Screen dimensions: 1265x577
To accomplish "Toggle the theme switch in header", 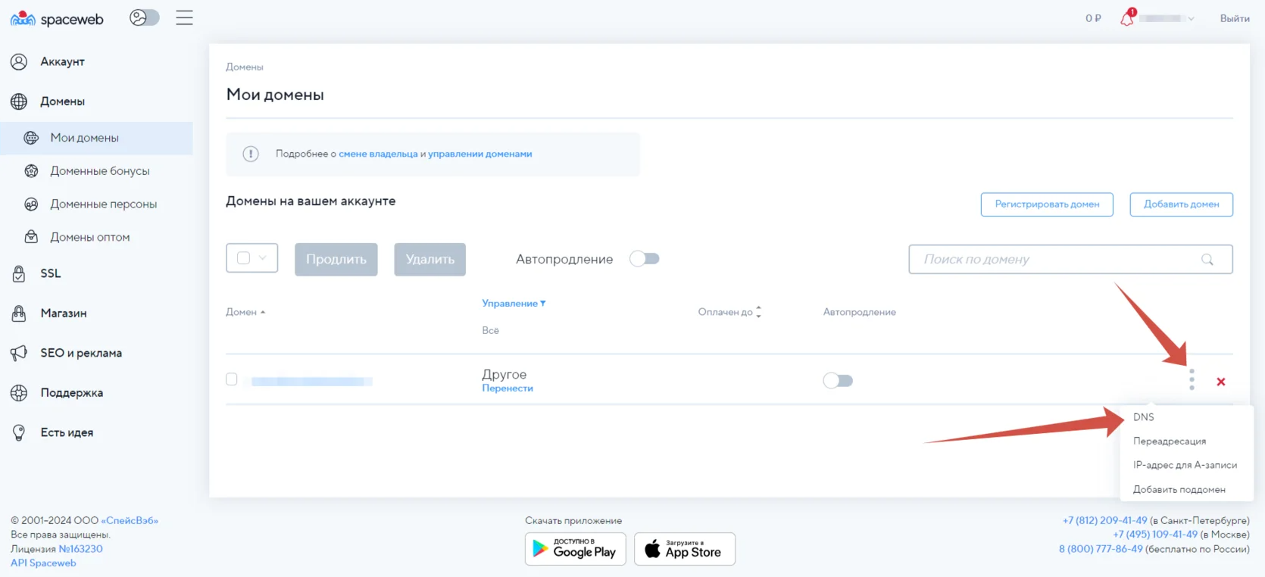I will coord(144,17).
